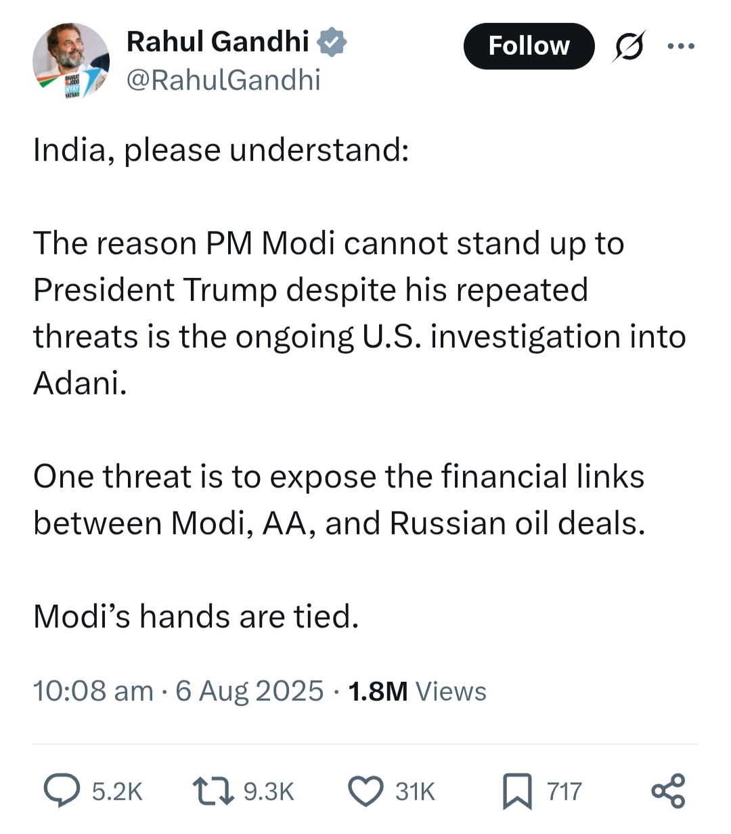Open the three-dot more options menu
The image size is (731, 834).
click(x=680, y=46)
